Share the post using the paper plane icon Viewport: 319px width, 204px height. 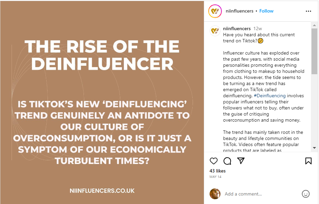point(241,161)
